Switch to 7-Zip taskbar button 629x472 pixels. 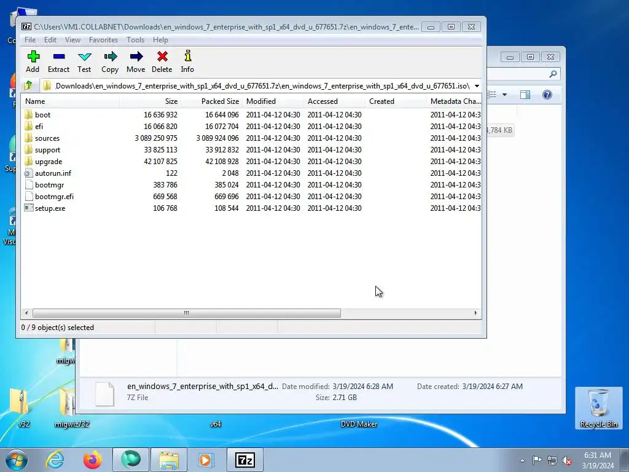245,460
